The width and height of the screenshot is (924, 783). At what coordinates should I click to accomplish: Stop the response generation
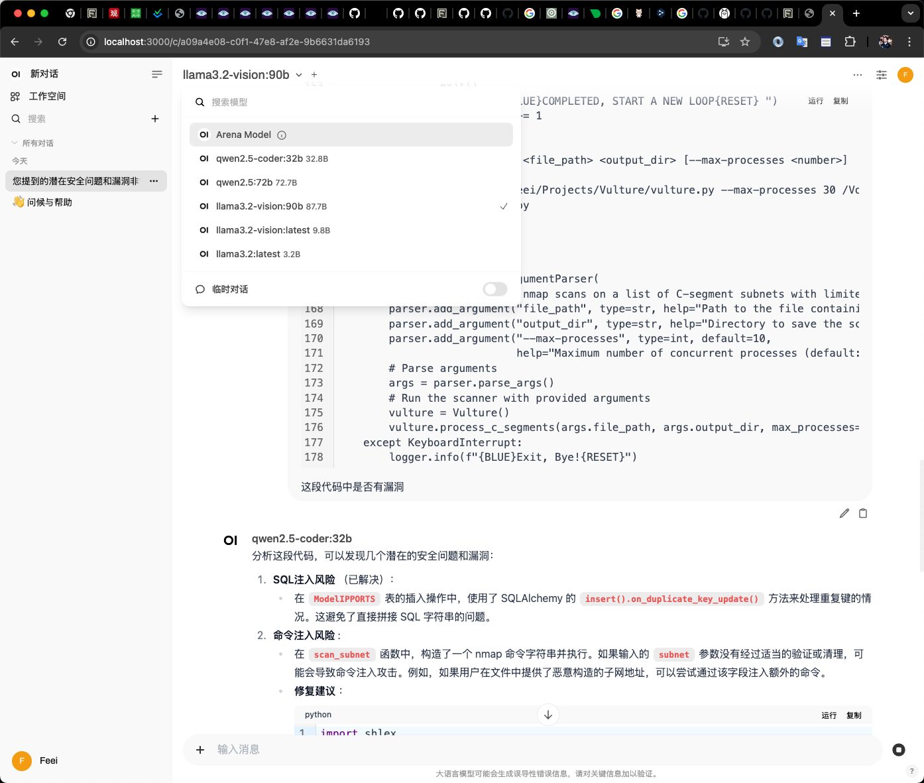[x=899, y=750]
